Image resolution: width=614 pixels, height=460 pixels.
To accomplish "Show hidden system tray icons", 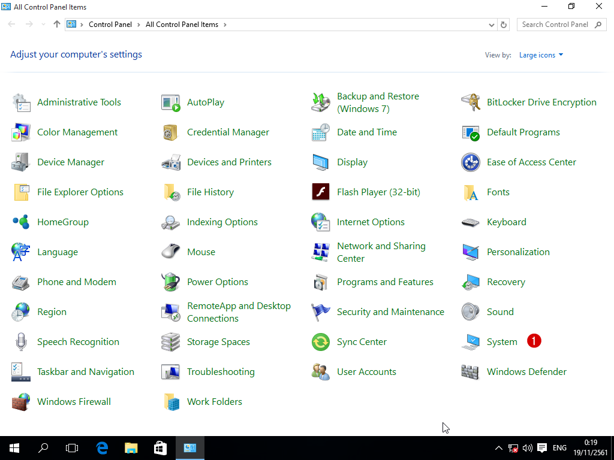I will [x=498, y=448].
